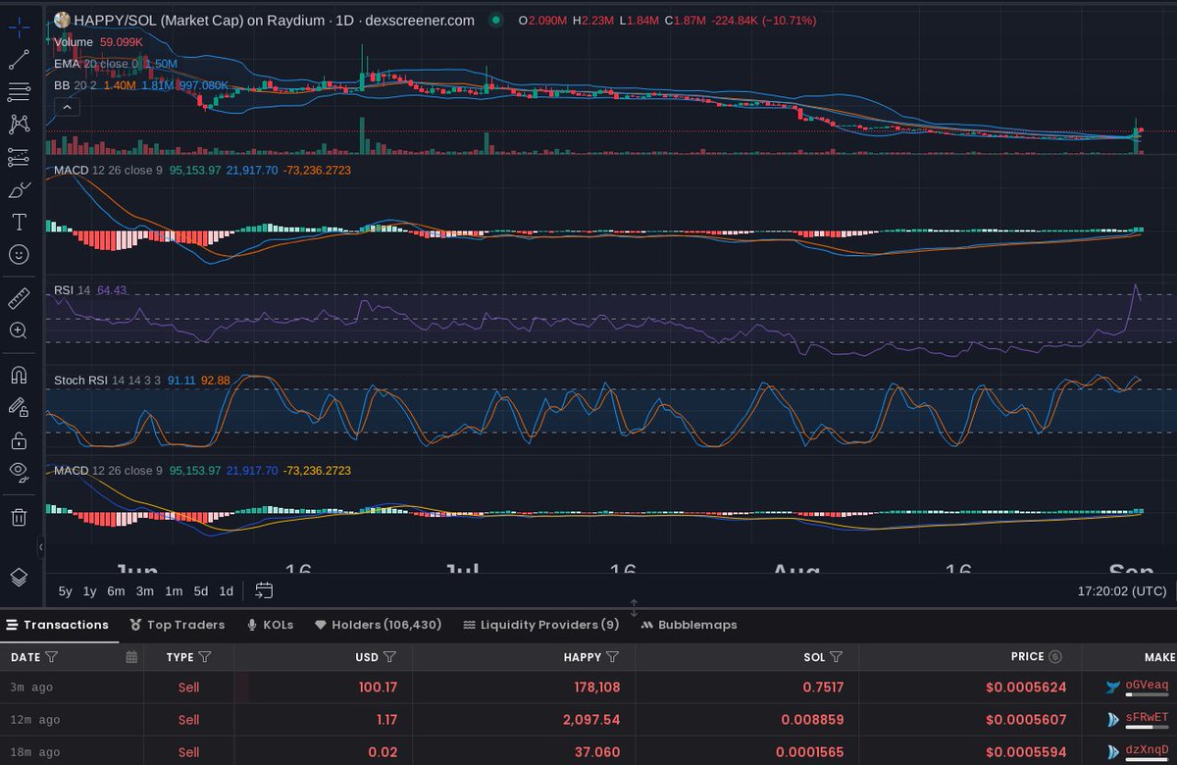Image resolution: width=1177 pixels, height=765 pixels.
Task: Toggle the PRICE currency dollar icon
Action: 1055,657
